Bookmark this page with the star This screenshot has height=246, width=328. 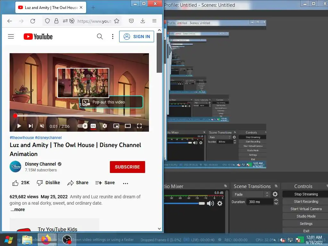coord(117,21)
